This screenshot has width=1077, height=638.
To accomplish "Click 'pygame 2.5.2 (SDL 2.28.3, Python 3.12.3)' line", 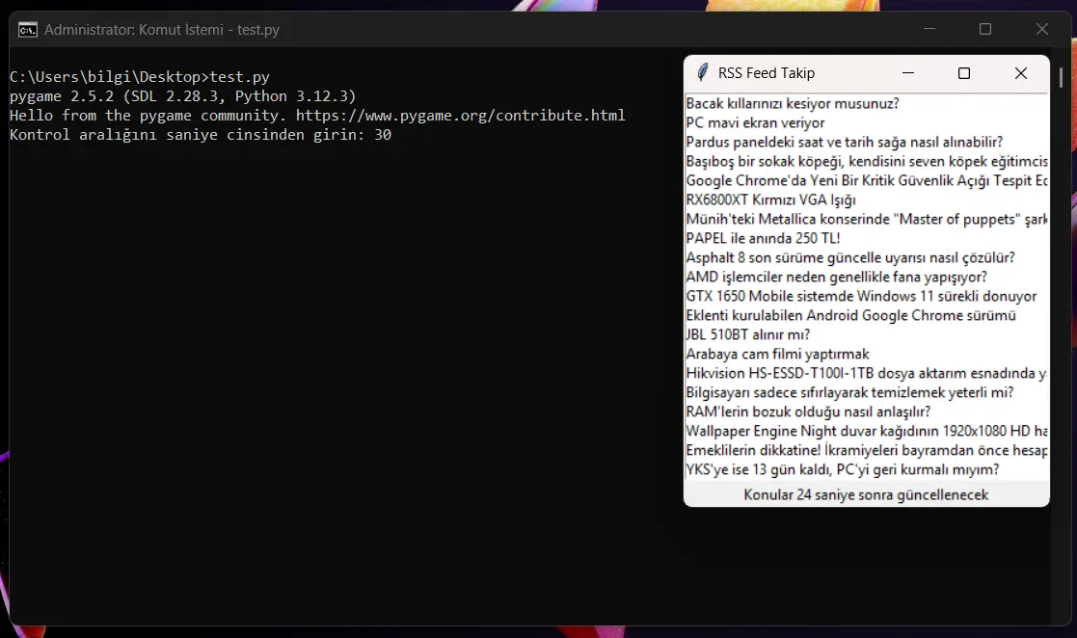I will tap(182, 96).
